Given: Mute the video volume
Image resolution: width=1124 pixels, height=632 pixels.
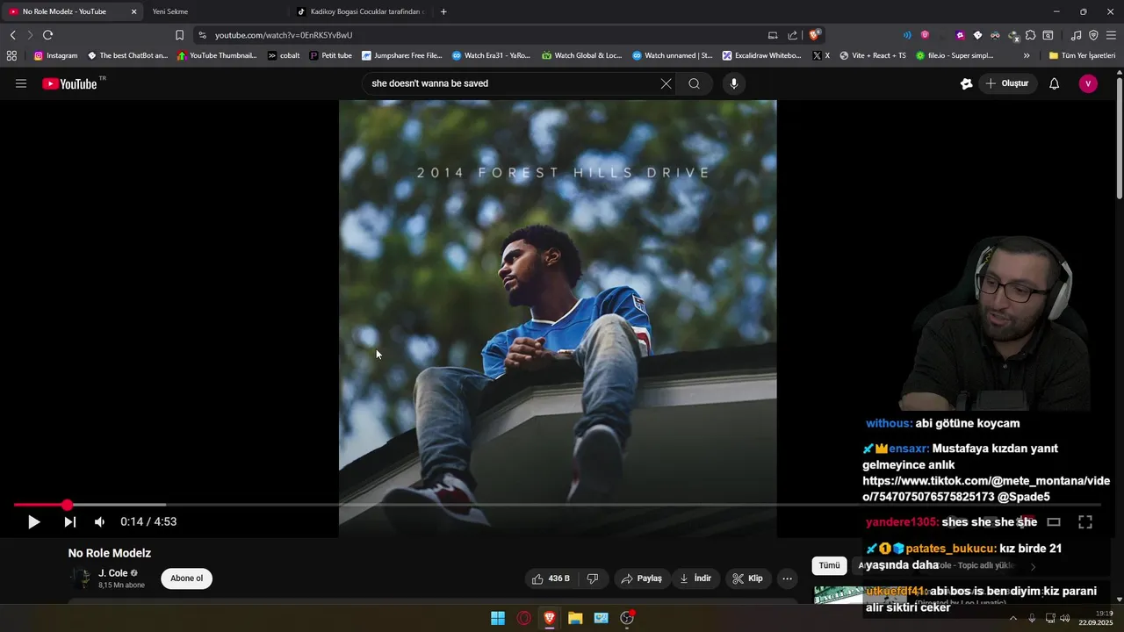Looking at the screenshot, I should pyautogui.click(x=99, y=521).
